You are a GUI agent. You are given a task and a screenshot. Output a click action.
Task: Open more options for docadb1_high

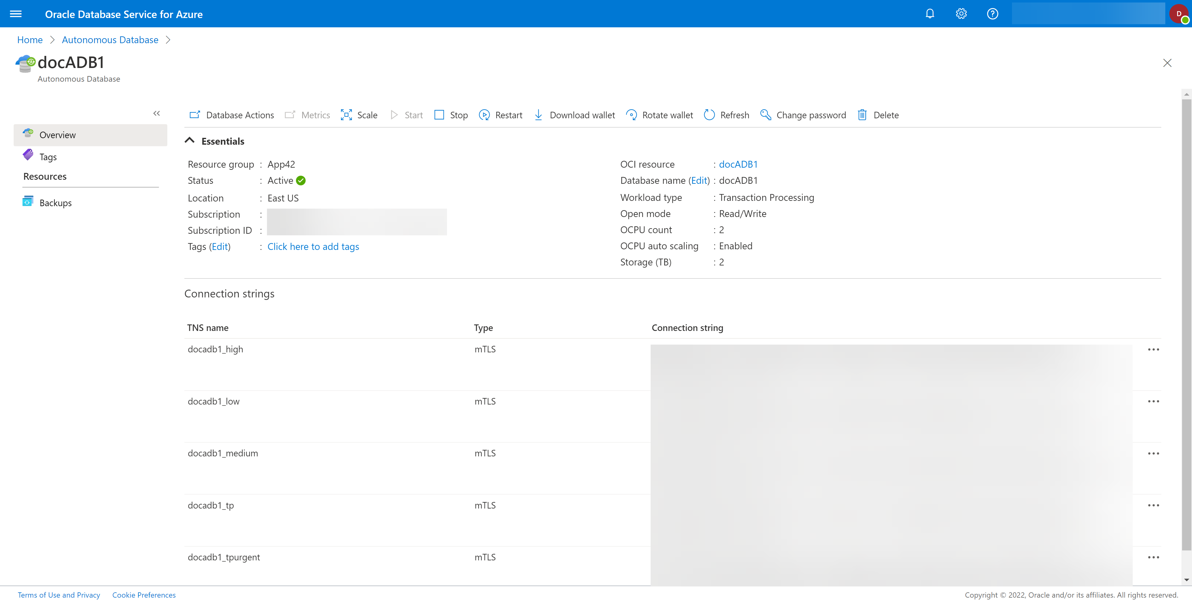tap(1153, 349)
